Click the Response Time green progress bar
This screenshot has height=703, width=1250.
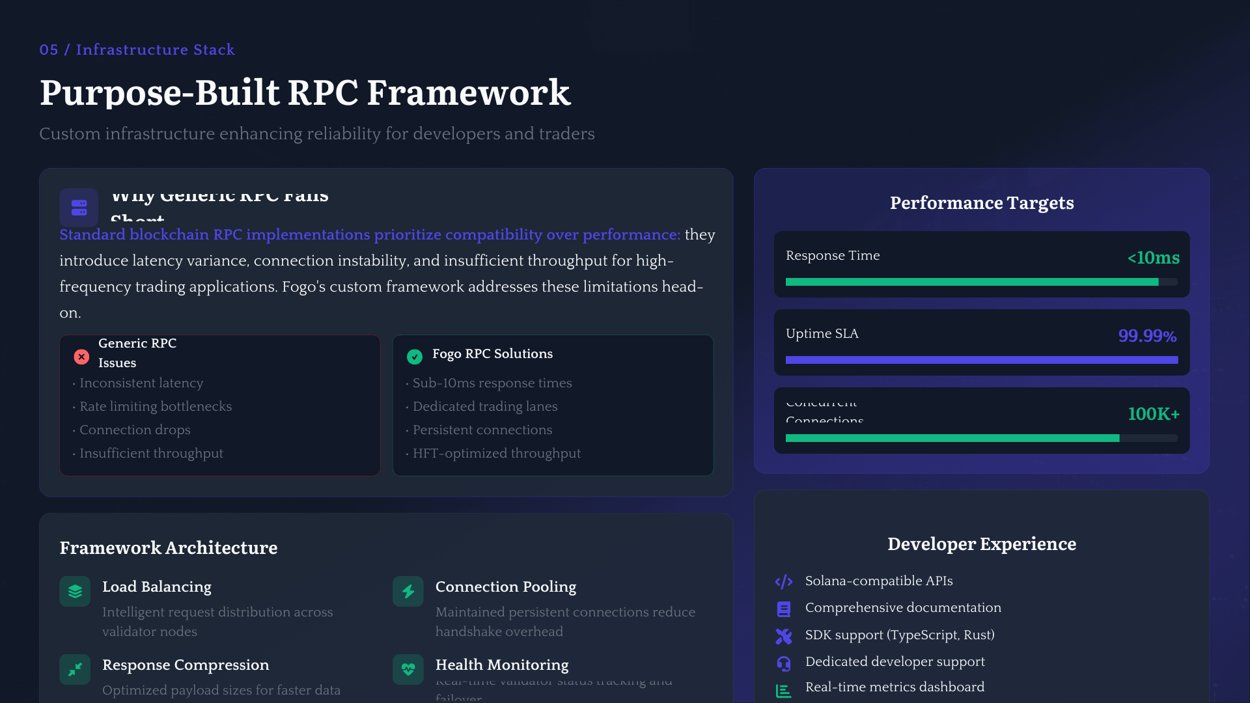(x=971, y=282)
